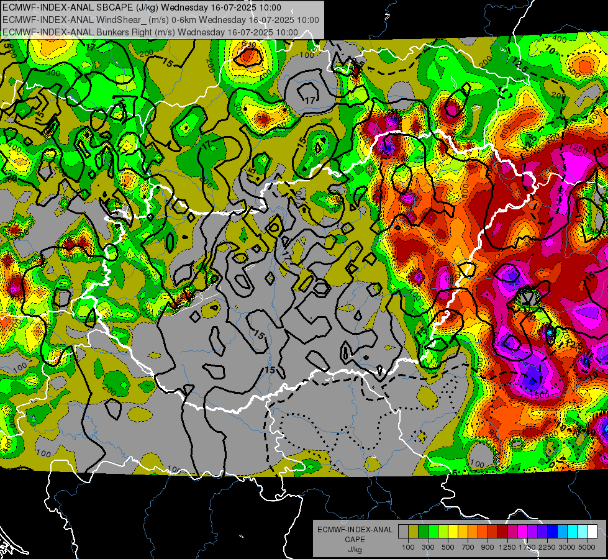Select the indigo legend swatch left of 2250
This screenshot has width=608, height=559.
(x=542, y=531)
